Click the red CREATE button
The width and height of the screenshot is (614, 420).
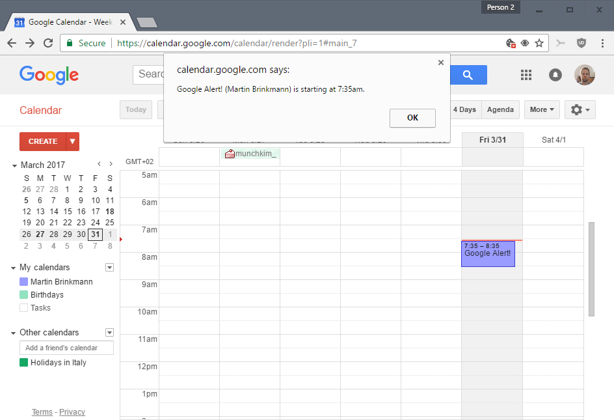43,141
